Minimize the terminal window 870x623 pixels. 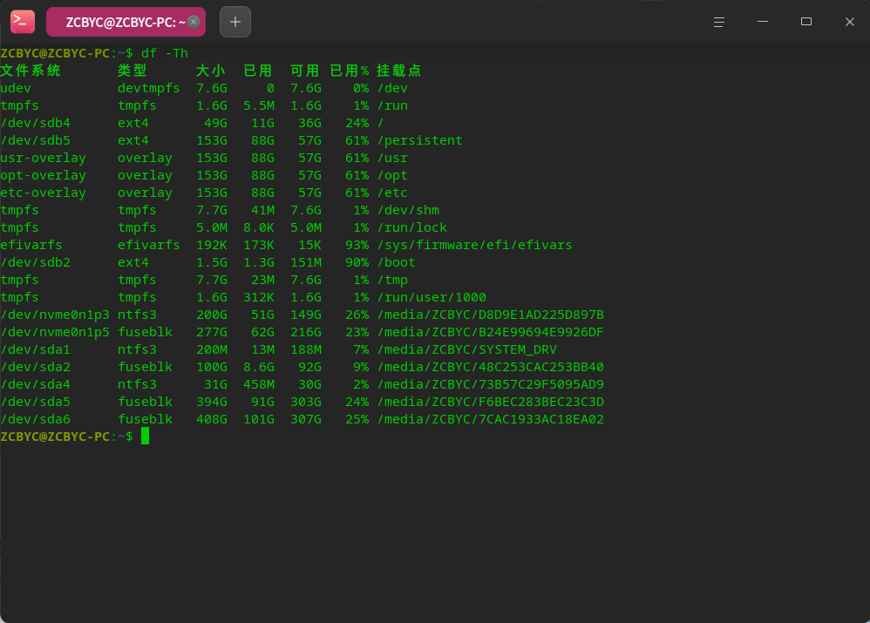(763, 22)
